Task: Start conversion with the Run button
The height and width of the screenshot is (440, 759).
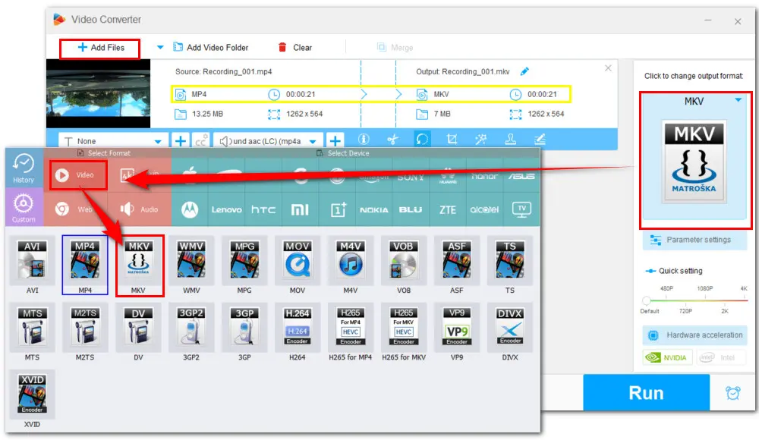Action: pyautogui.click(x=646, y=392)
